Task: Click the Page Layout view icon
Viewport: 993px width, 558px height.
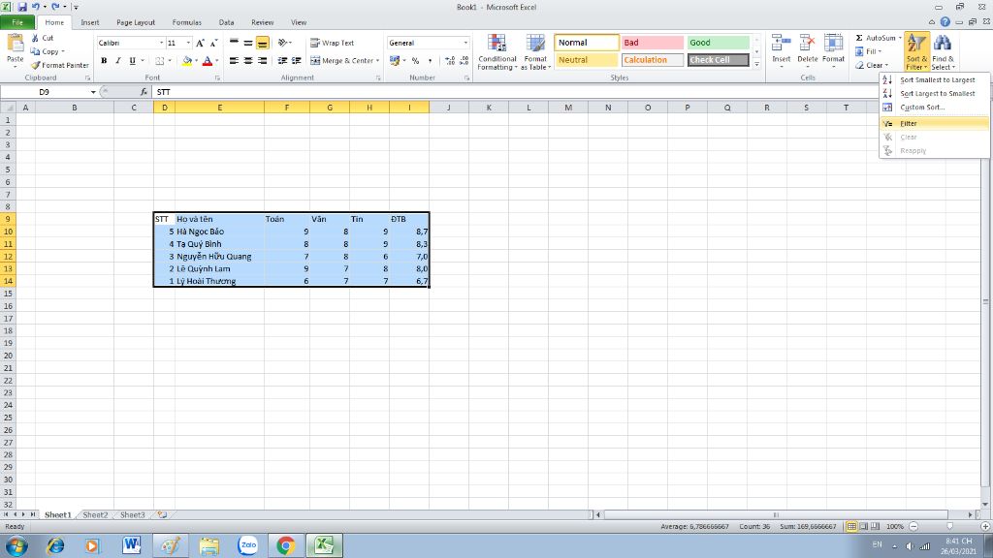Action: click(x=864, y=526)
